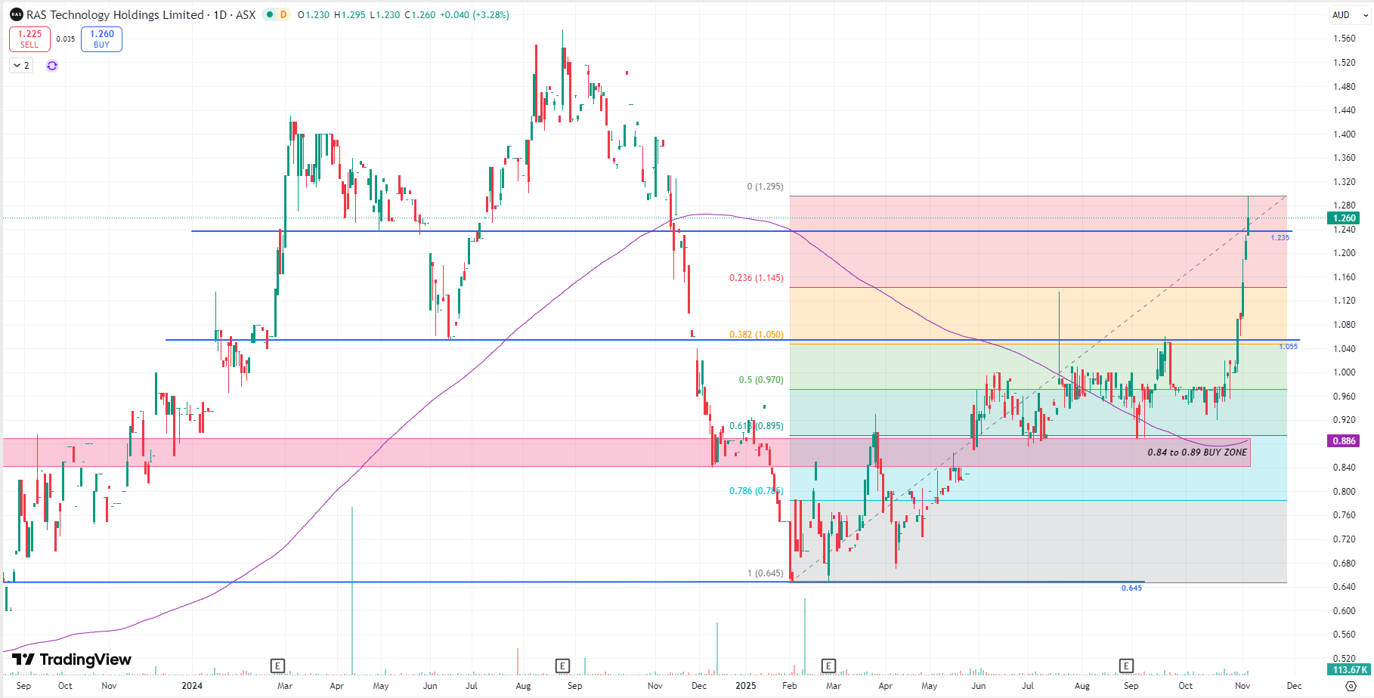
Task: Open chart settings gear in bottom-right corner
Action: [1351, 686]
